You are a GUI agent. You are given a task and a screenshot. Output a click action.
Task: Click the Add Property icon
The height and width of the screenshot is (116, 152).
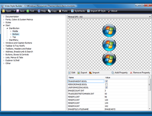click(x=112, y=73)
